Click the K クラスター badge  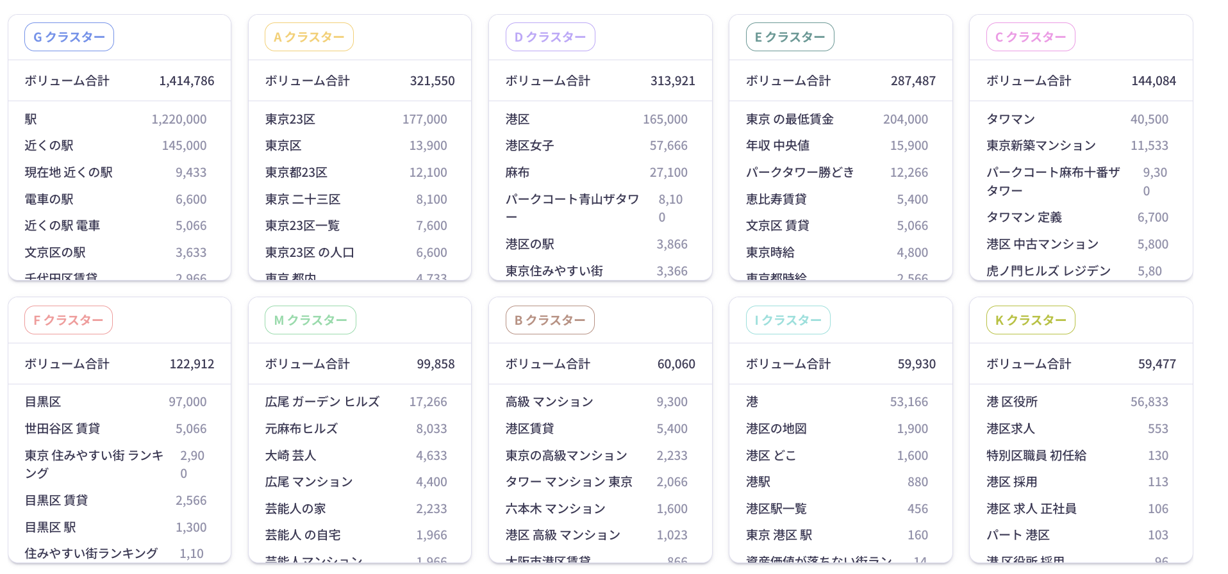click(x=1031, y=320)
